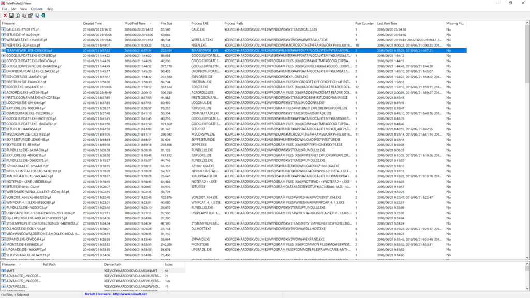This screenshot has height=298, width=530.
Task: Click the exit door toolbar icon
Action: (x=43, y=16)
